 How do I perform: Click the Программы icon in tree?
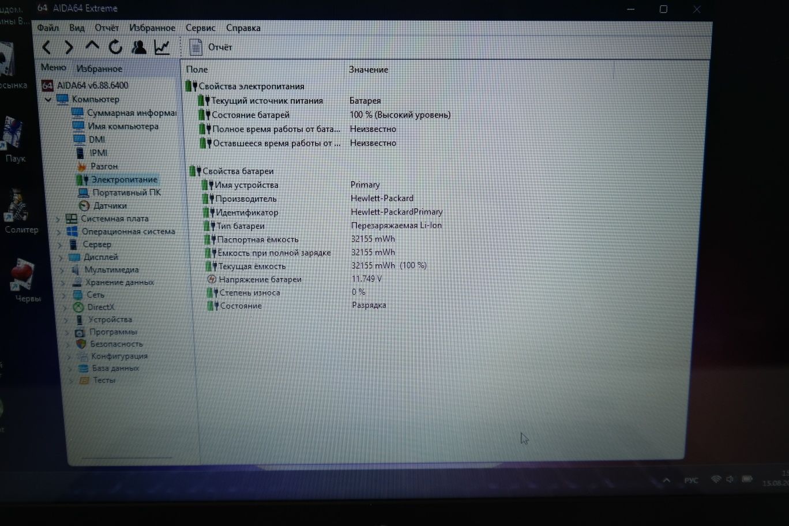[80, 332]
